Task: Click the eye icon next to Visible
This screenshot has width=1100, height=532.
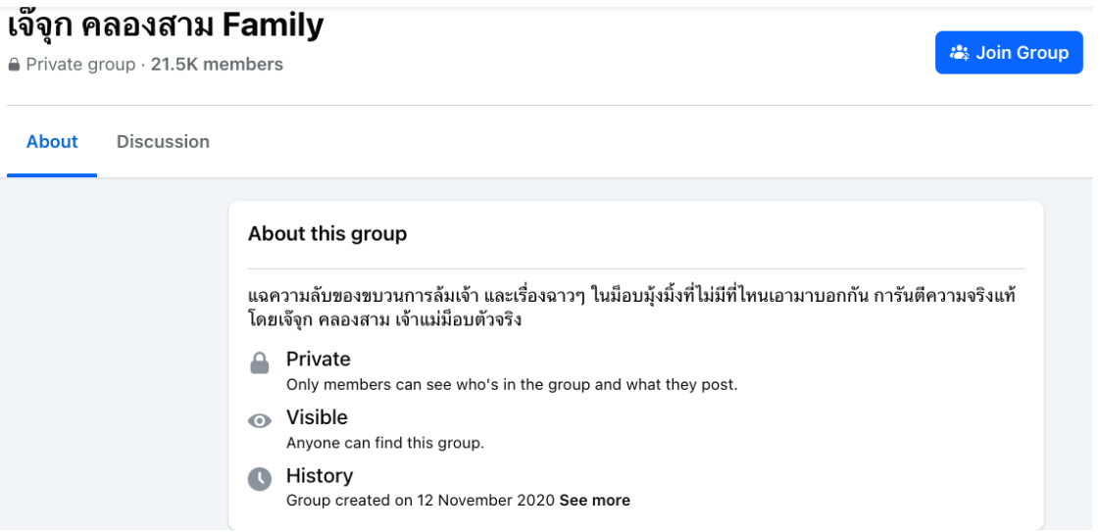Action: 259,421
